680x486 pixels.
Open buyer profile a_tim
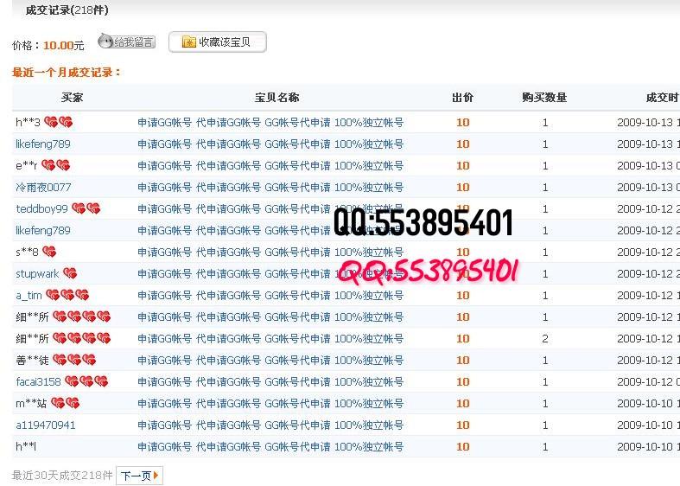[x=29, y=296]
